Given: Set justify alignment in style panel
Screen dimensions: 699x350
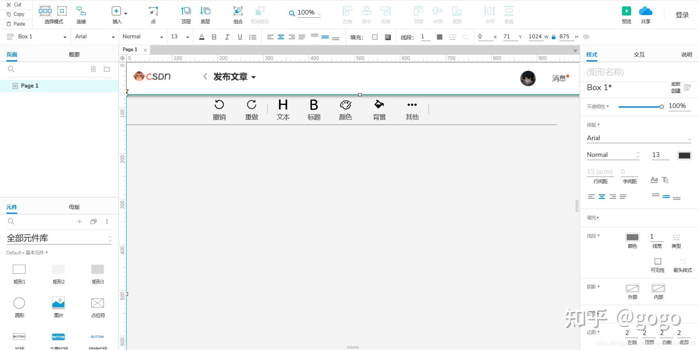Looking at the screenshot, I should coord(623,197).
